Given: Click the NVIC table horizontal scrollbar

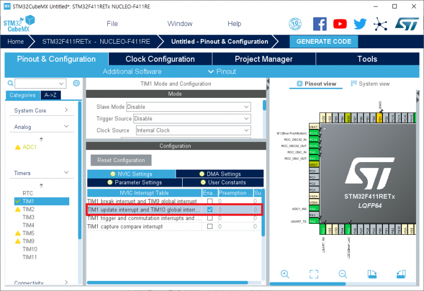Looking at the screenshot, I should 168,282.
